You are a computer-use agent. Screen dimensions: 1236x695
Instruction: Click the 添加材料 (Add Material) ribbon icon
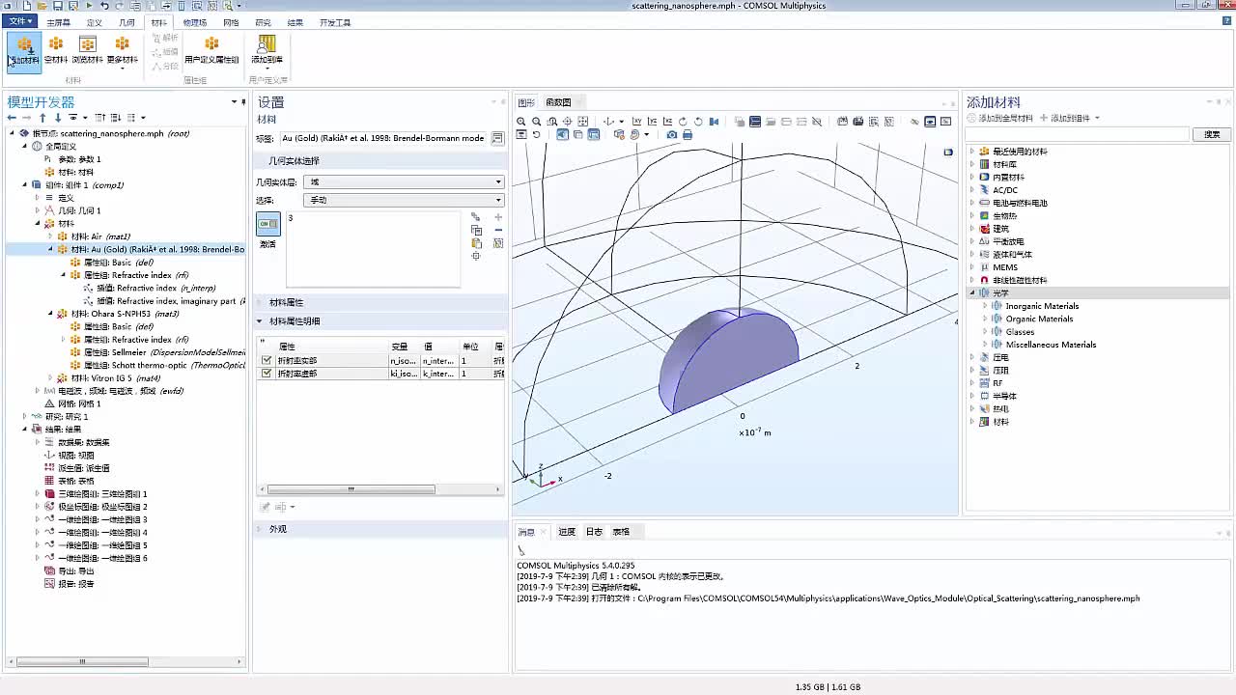[24, 50]
